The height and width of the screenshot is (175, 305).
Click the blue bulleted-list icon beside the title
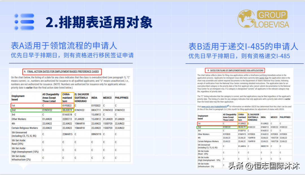click(x=25, y=21)
